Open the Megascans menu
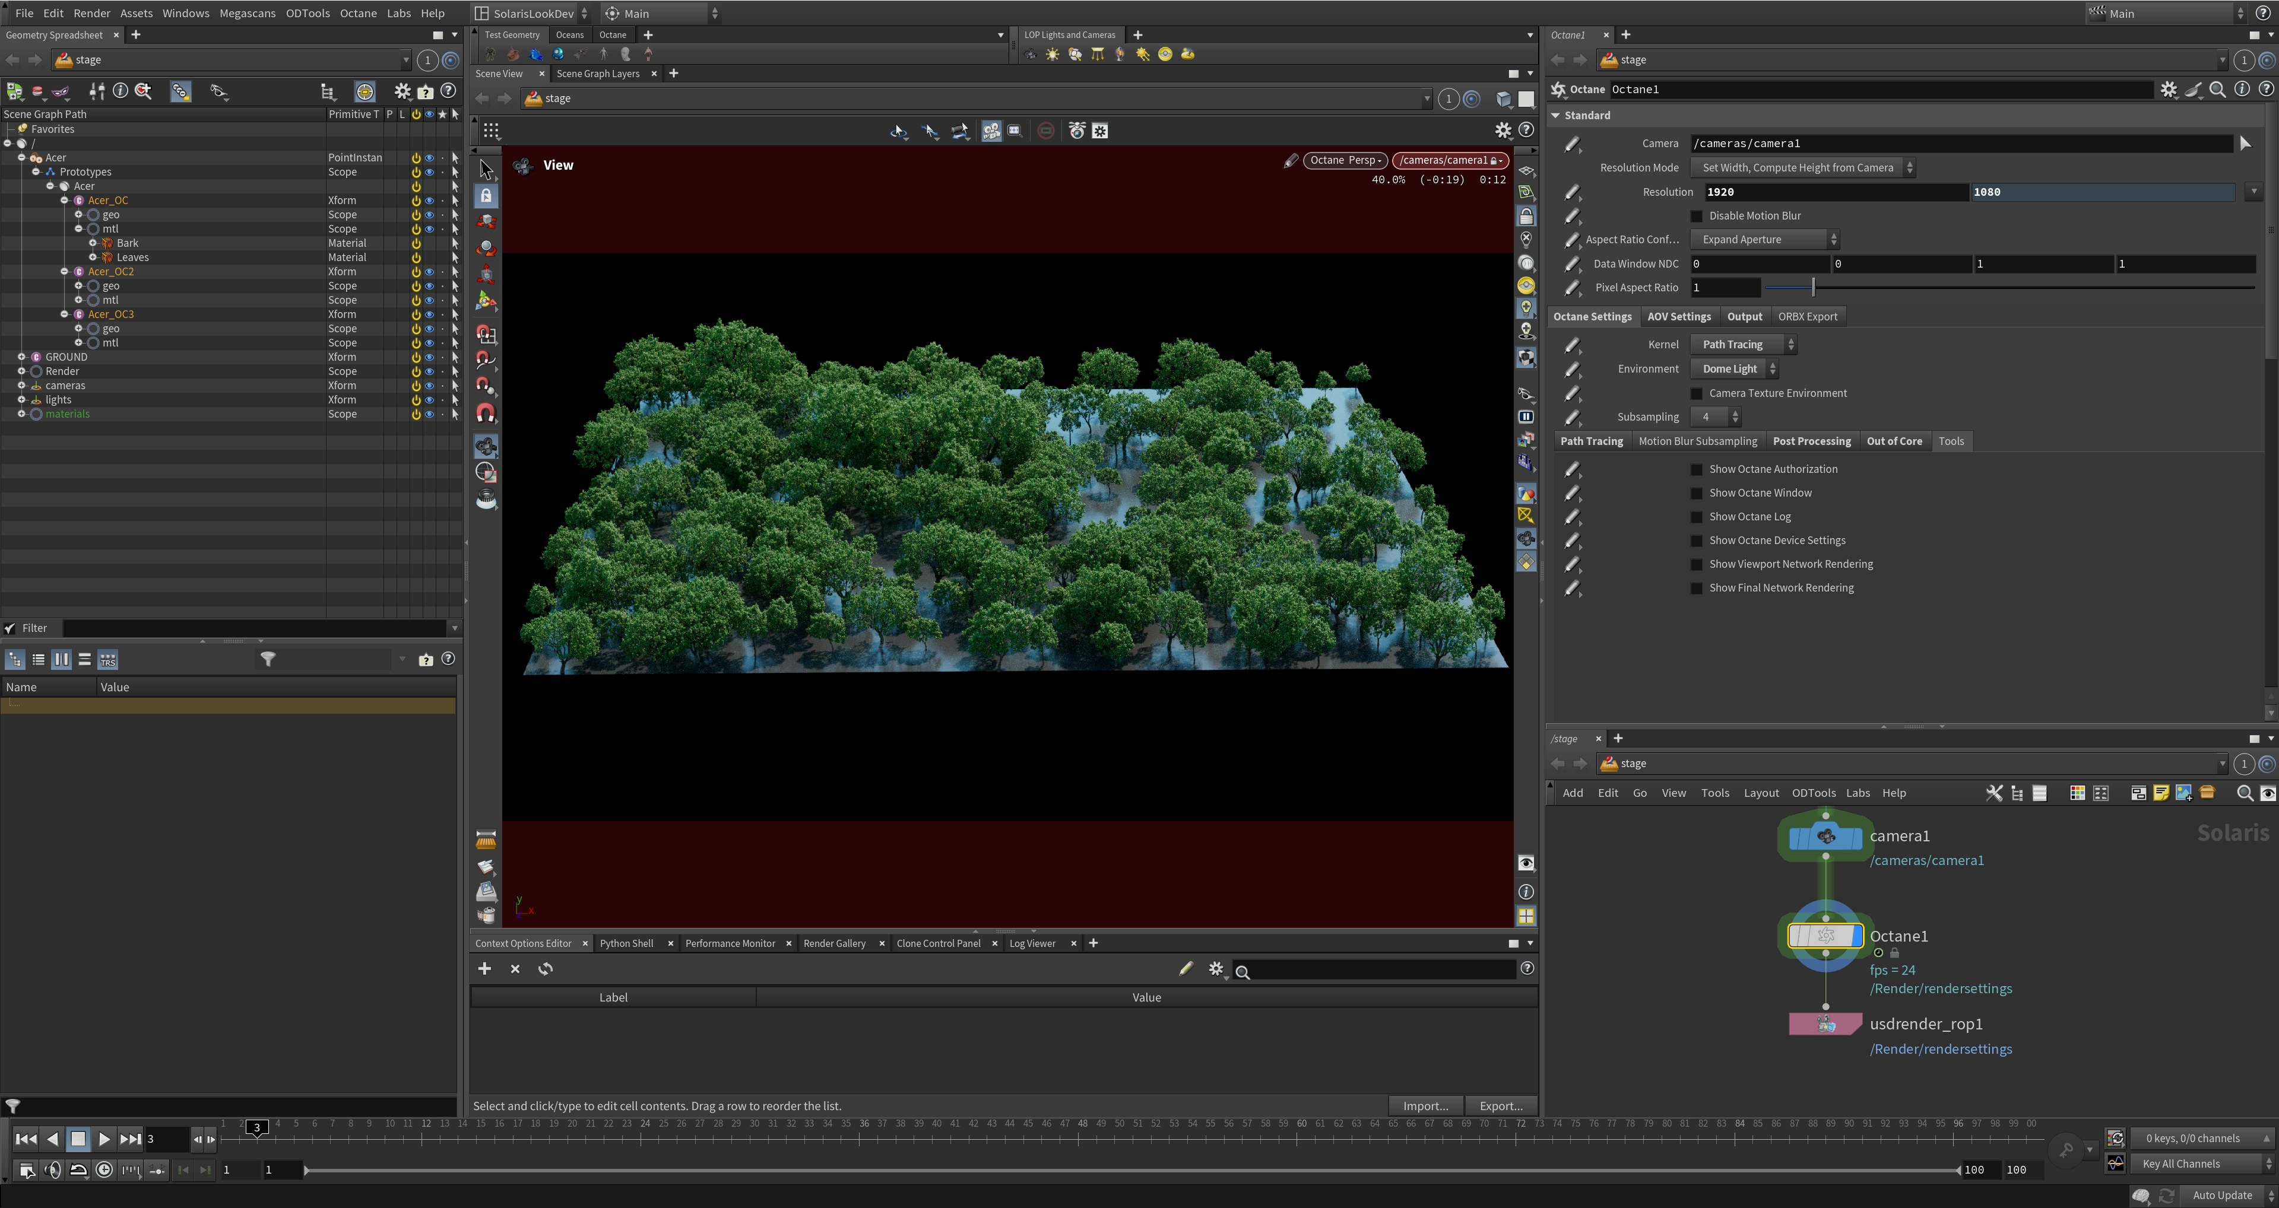 [x=247, y=13]
